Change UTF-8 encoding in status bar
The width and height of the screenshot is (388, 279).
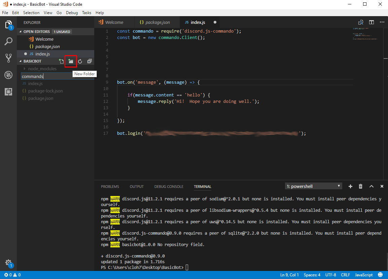pos(330,275)
